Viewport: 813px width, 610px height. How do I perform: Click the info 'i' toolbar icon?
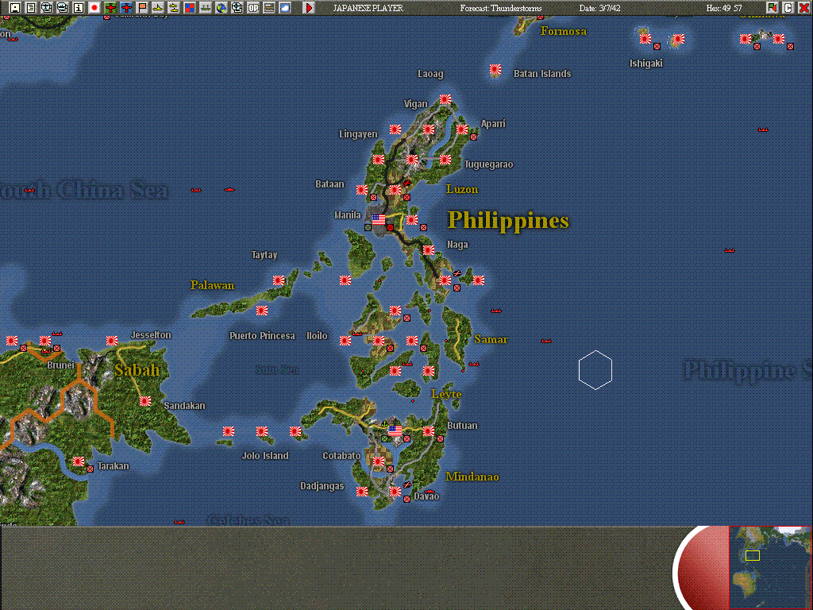click(x=79, y=8)
